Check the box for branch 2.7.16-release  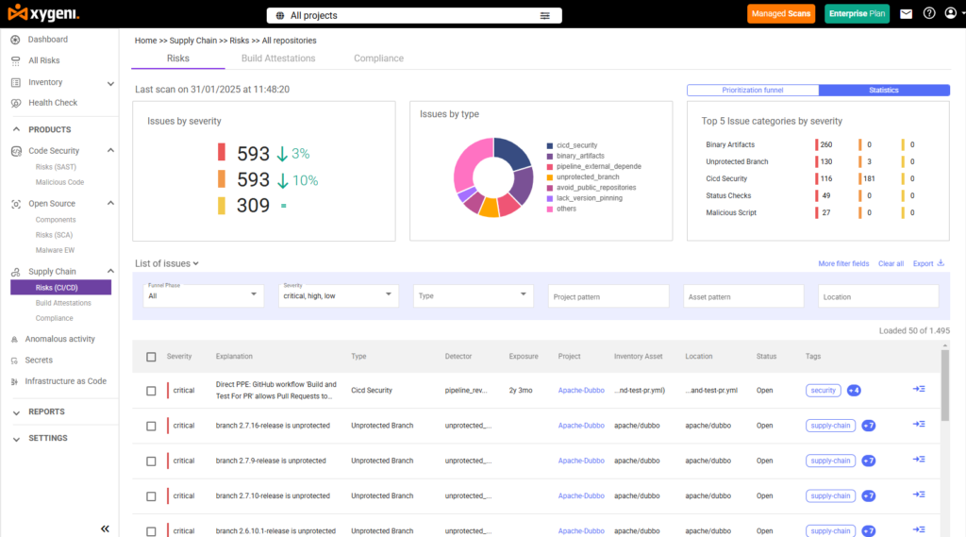coord(151,426)
